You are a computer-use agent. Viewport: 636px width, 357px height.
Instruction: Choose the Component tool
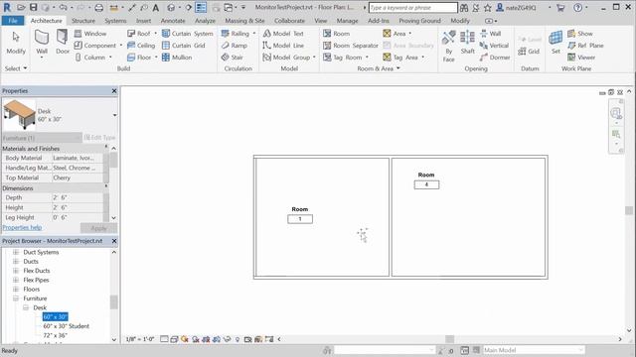pos(95,46)
